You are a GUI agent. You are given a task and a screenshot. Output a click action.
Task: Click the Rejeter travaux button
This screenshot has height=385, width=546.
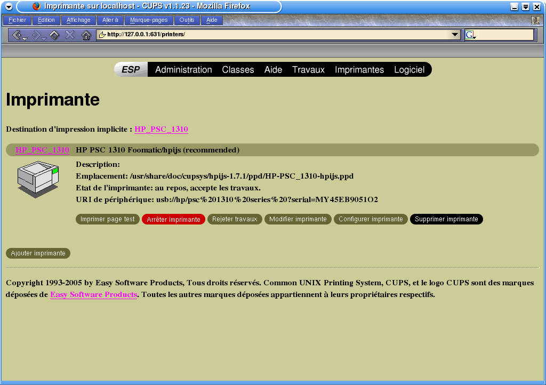pos(235,219)
